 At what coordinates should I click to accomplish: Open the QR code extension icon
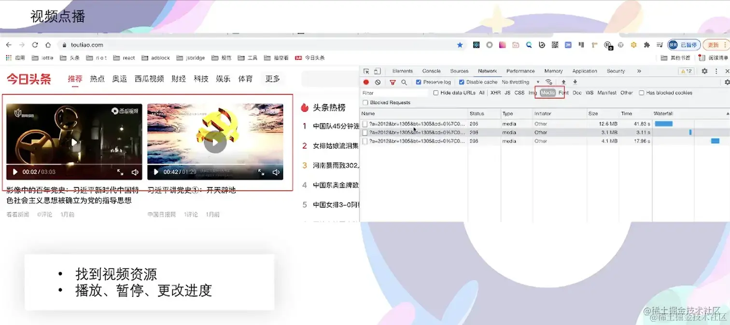click(x=555, y=45)
